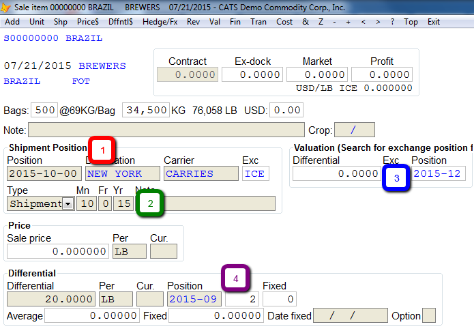474x329 pixels.
Task: Click the main Note text field
Action: pyautogui.click(x=166, y=130)
